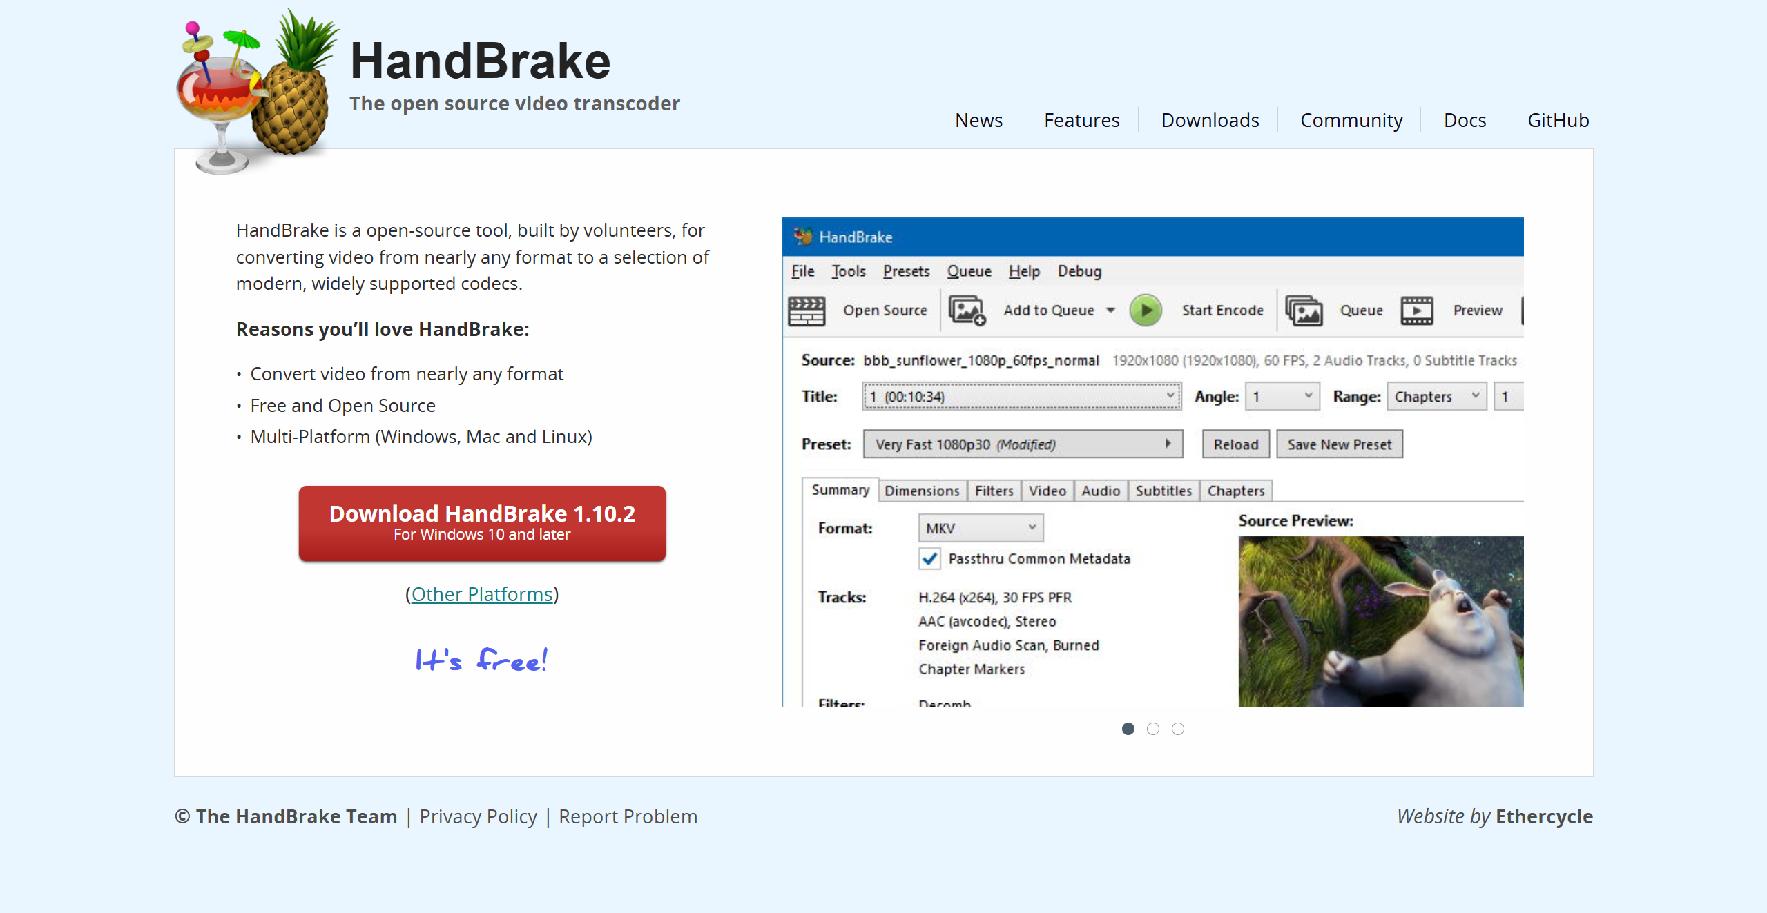Viewport: 1767px width, 913px height.
Task: Uncheck Passthru Common Metadata
Action: pos(929,559)
